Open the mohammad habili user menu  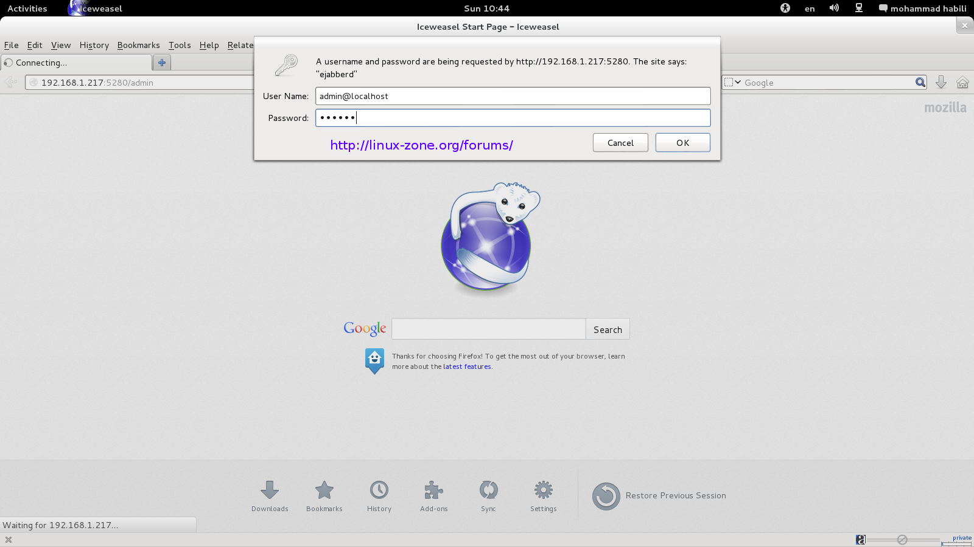pyautogui.click(x=922, y=9)
